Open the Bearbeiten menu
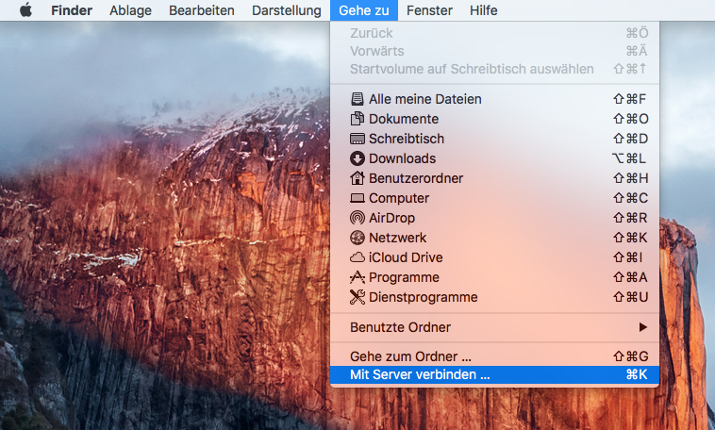This screenshot has height=430, width=715. [201, 10]
